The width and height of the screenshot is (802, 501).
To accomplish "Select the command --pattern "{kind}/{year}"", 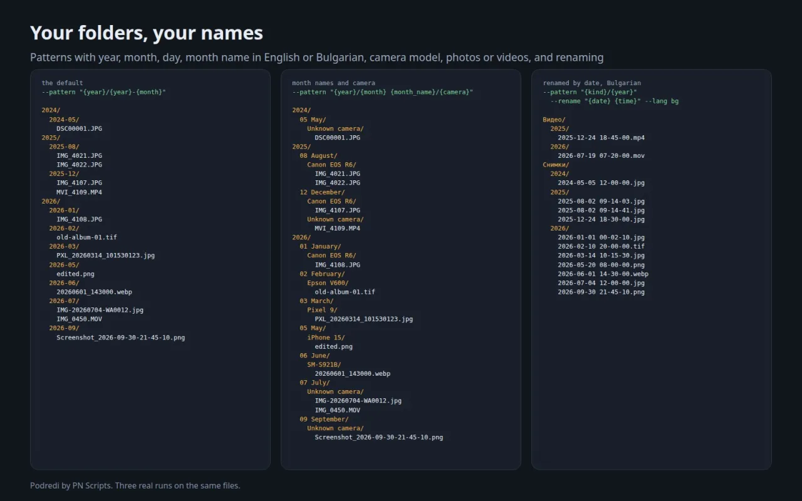I will click(x=590, y=92).
